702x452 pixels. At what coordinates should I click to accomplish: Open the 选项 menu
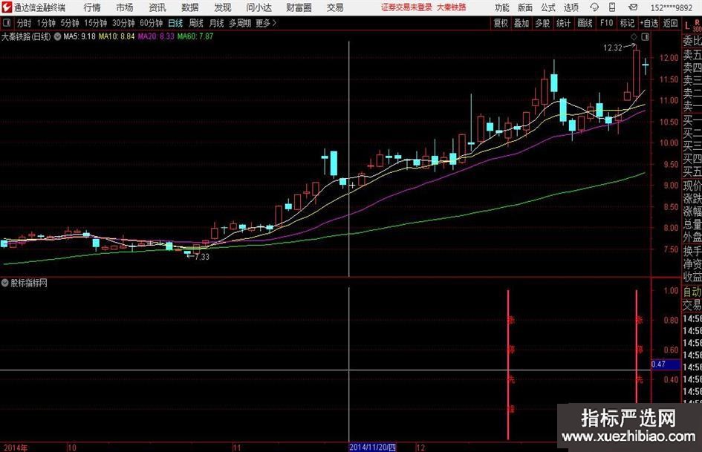(x=571, y=7)
